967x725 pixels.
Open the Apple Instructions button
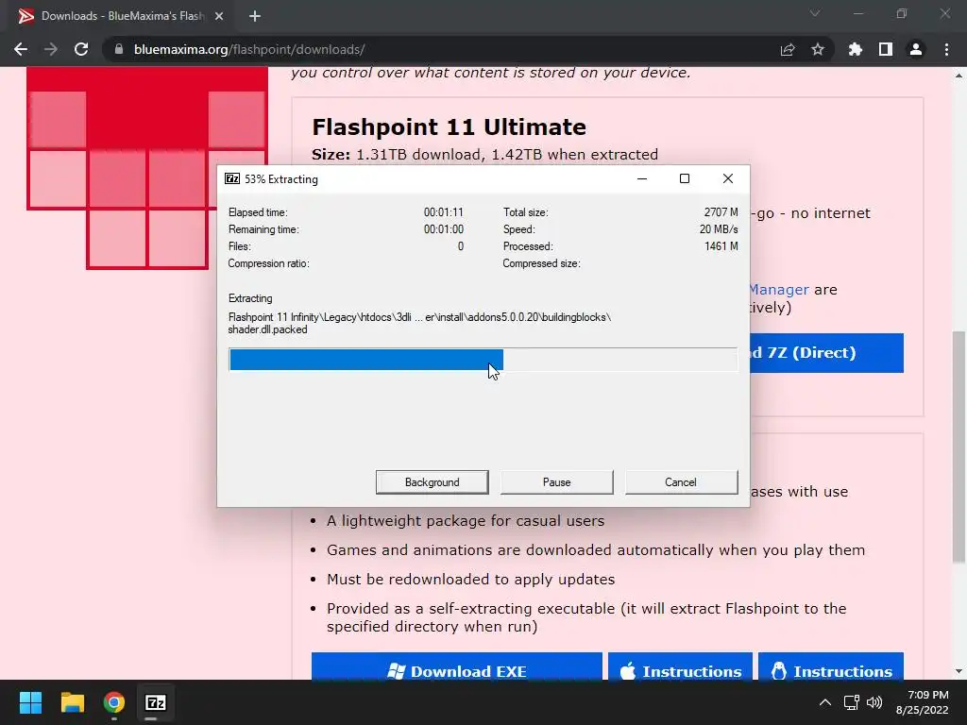click(x=680, y=666)
